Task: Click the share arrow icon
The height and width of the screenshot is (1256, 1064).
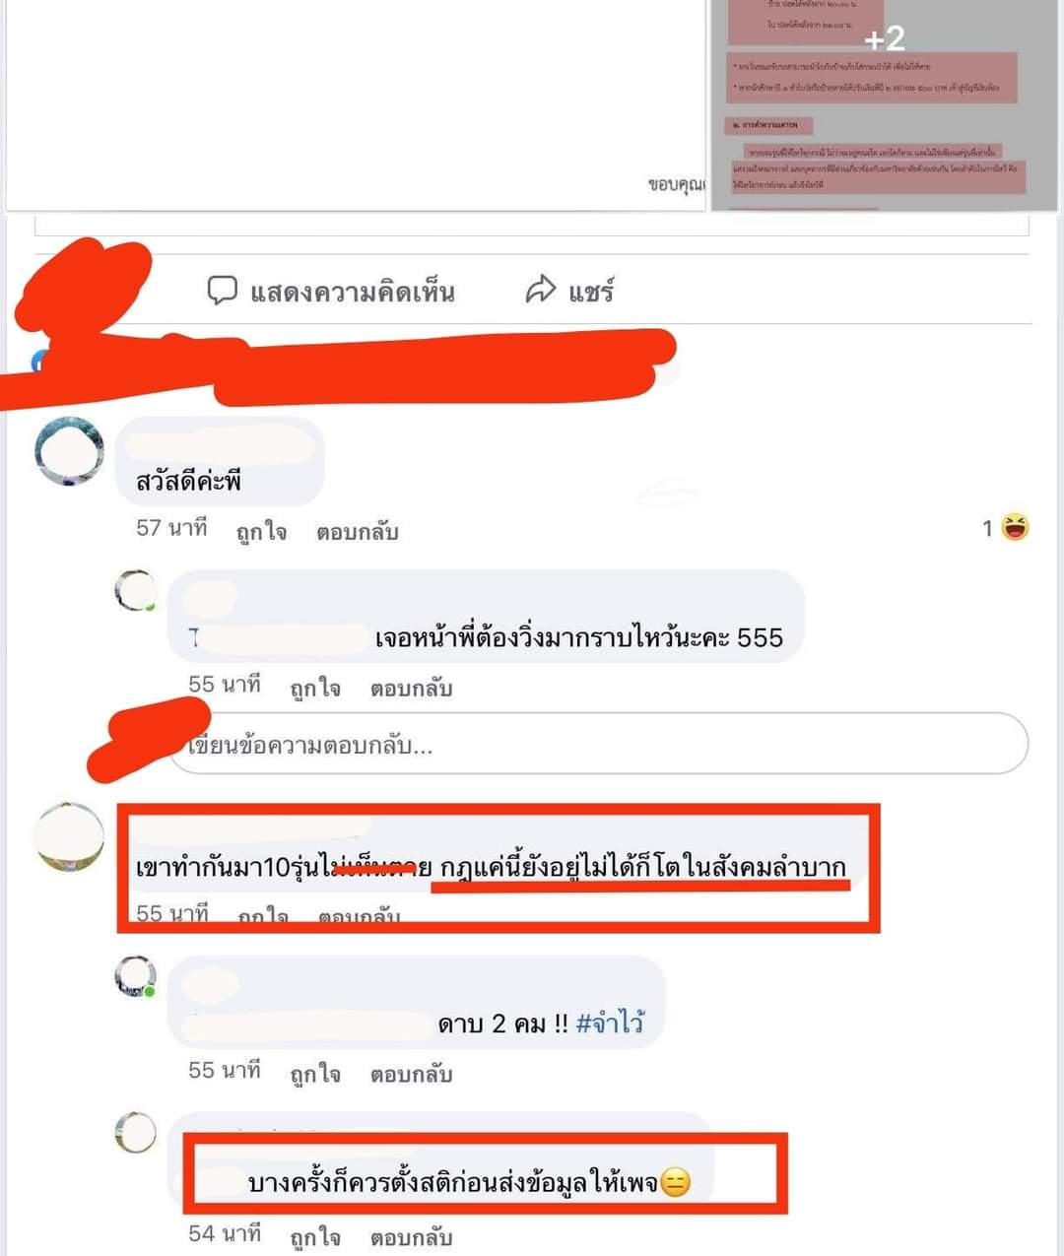Action: coord(541,290)
